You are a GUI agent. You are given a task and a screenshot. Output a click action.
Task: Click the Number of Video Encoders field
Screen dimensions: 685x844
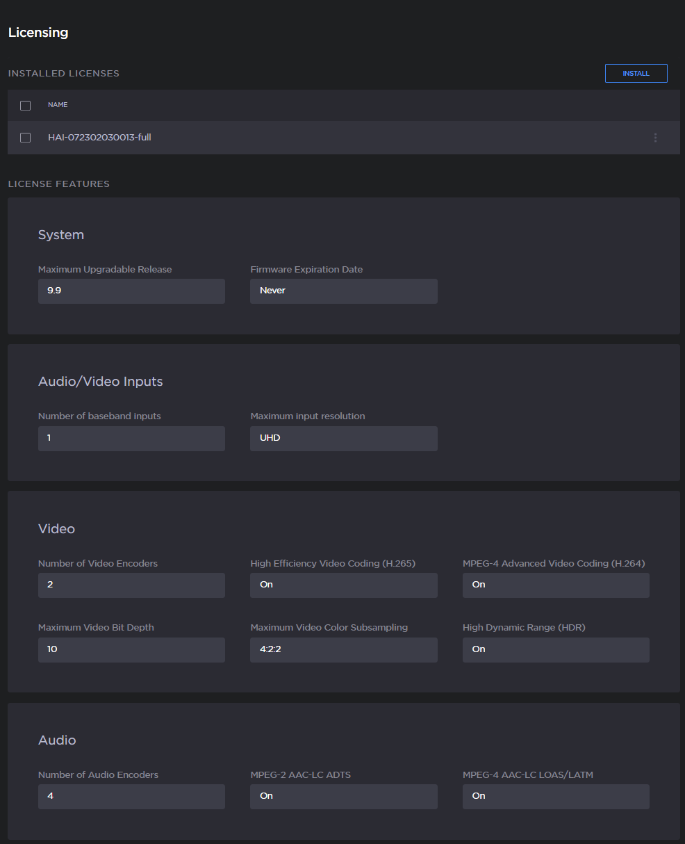[x=131, y=585]
